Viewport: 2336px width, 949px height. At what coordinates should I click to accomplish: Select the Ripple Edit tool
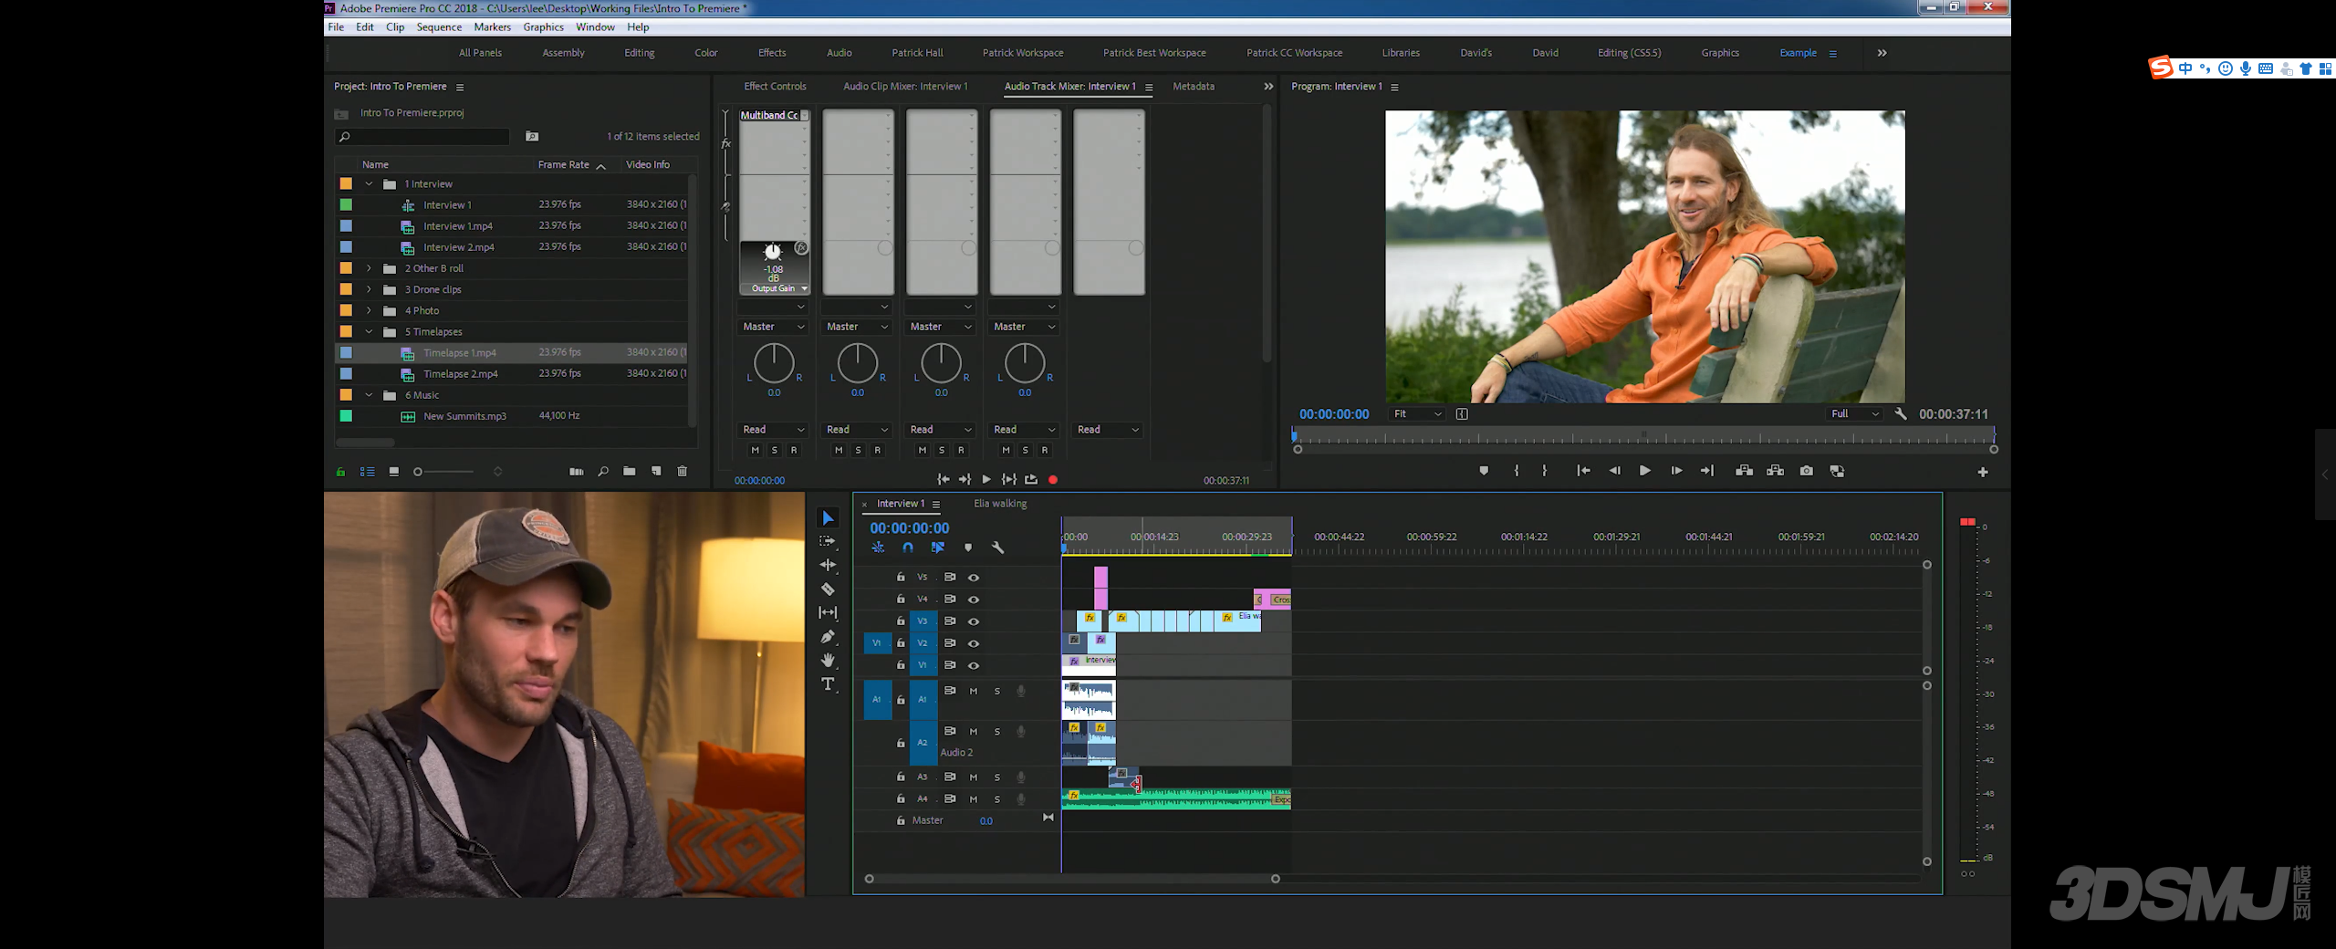(x=828, y=565)
